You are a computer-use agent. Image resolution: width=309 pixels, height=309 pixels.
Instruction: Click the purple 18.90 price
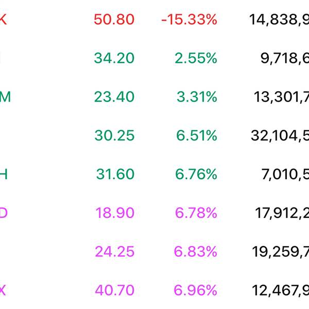click(115, 213)
